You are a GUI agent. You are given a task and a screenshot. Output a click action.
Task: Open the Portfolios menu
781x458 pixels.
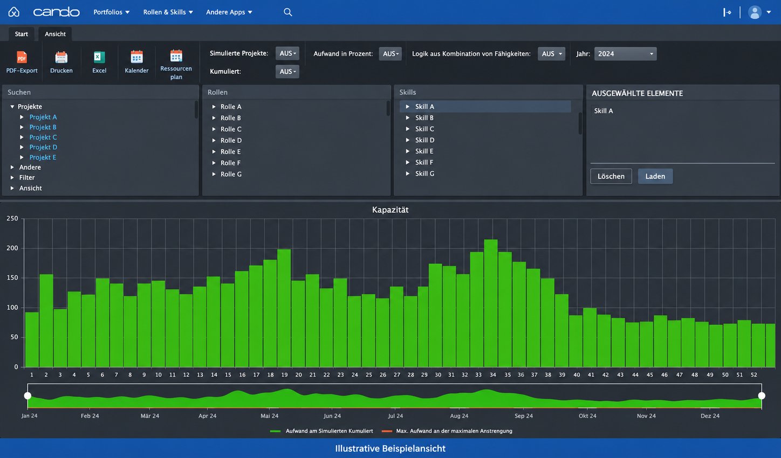[112, 12]
